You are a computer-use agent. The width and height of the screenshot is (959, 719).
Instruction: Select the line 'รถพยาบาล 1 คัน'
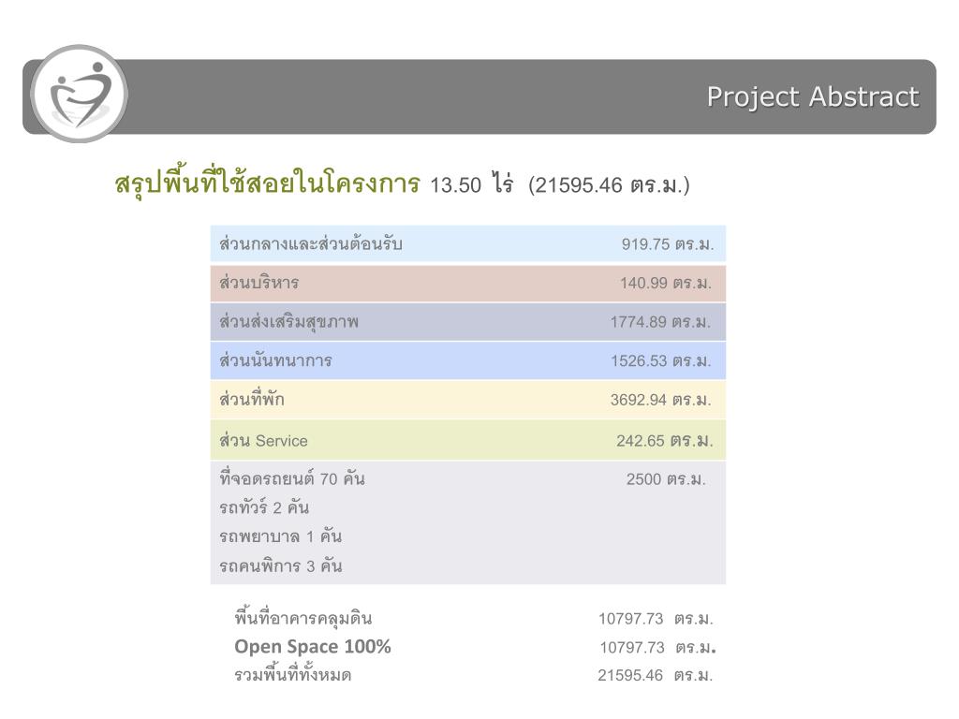pos(281,536)
